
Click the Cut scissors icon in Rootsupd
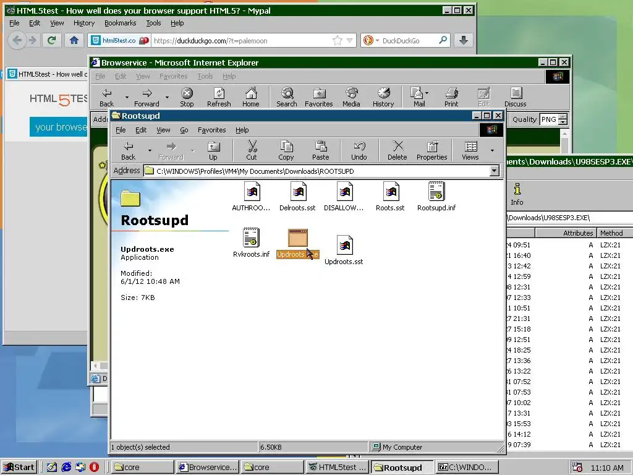pos(252,151)
